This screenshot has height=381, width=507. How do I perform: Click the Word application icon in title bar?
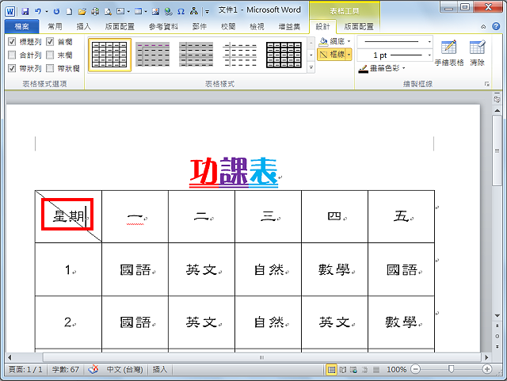[x=10, y=12]
